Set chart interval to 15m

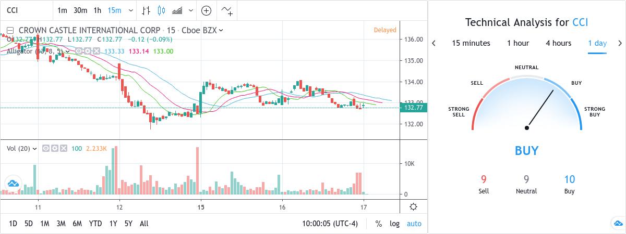tap(114, 10)
